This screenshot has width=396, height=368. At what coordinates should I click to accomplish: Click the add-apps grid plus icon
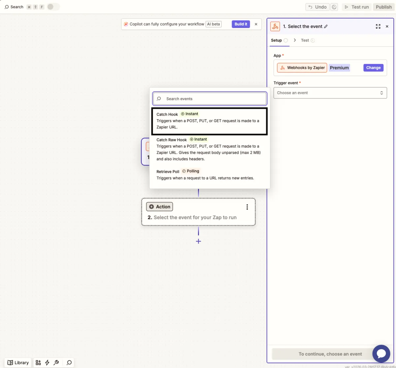click(x=38, y=362)
